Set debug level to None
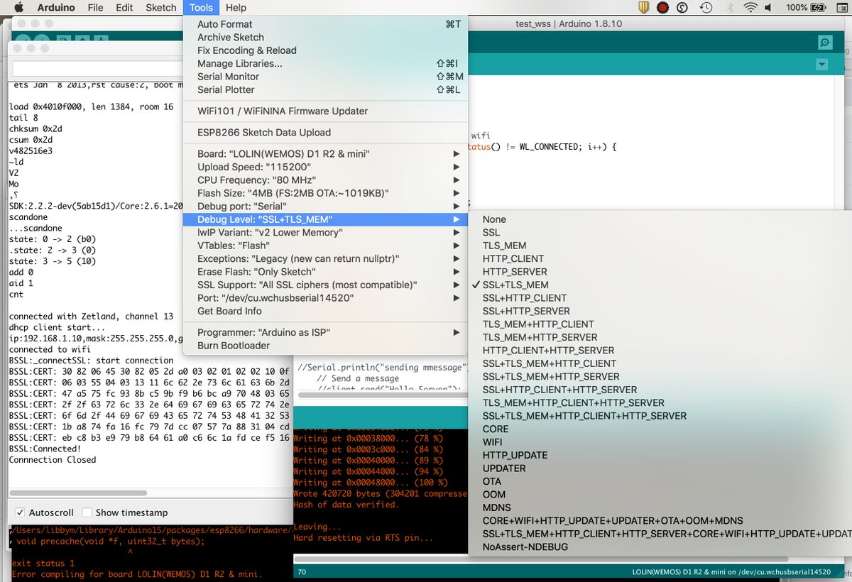 pos(660,219)
